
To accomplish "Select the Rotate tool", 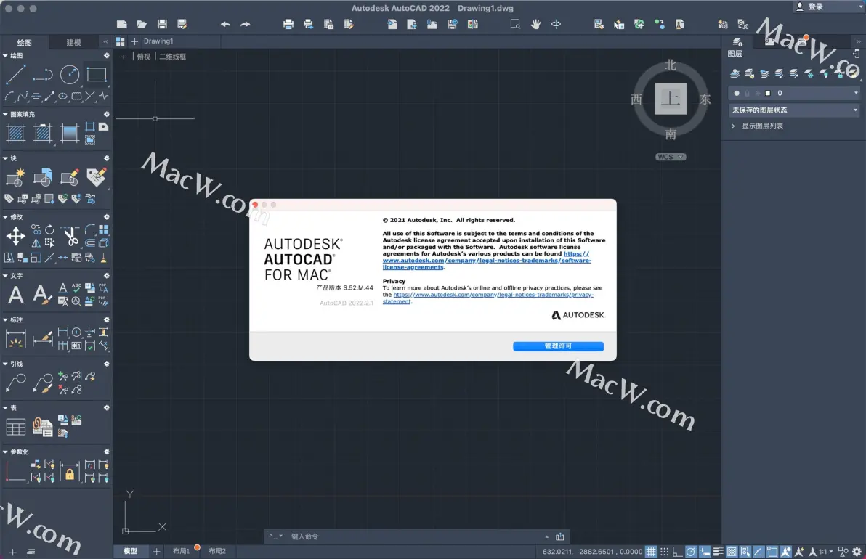I will click(49, 229).
